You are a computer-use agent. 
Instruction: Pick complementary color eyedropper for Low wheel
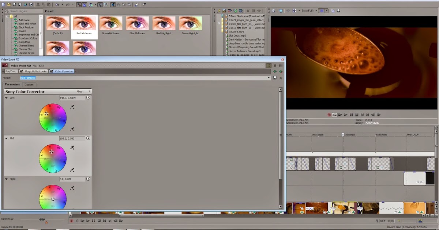coord(72,129)
